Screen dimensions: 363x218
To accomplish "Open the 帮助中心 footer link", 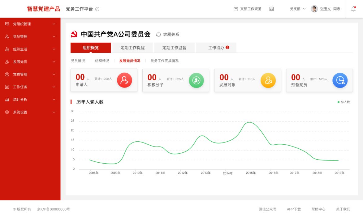I will coord(318,209).
